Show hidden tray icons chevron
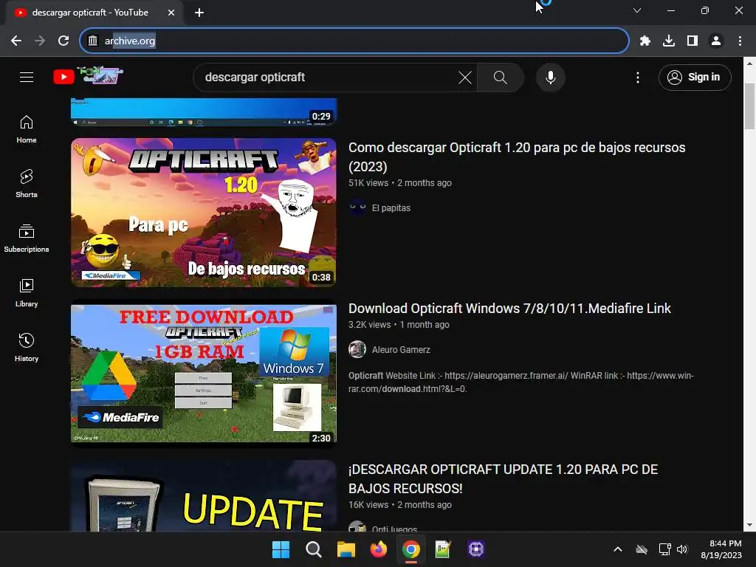 coord(618,549)
